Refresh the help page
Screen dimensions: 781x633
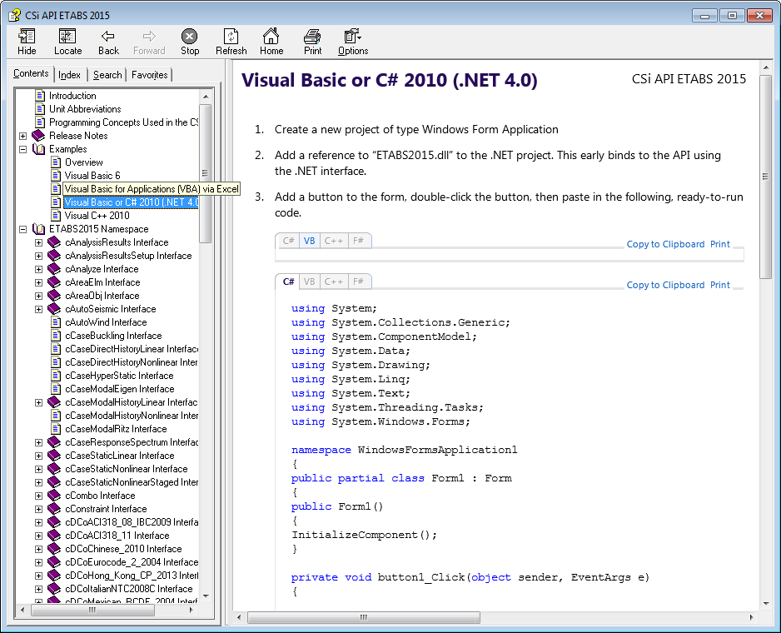[x=231, y=42]
